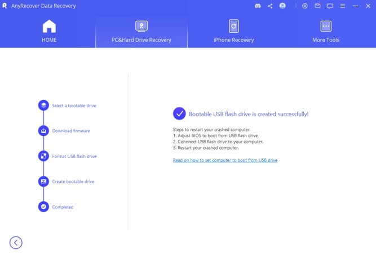Click the house icon above HOME
This screenshot has width=376, height=254.
pyautogui.click(x=49, y=26)
